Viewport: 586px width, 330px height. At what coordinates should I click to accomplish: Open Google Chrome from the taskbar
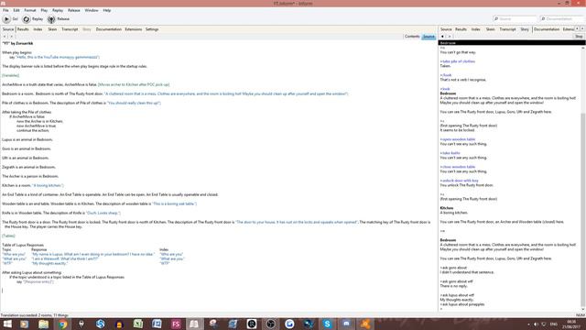pos(62,324)
